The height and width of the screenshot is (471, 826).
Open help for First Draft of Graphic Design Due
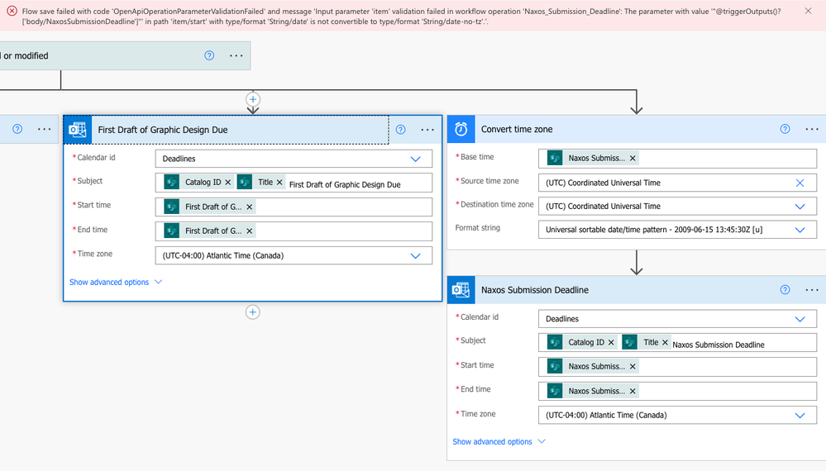pyautogui.click(x=401, y=130)
